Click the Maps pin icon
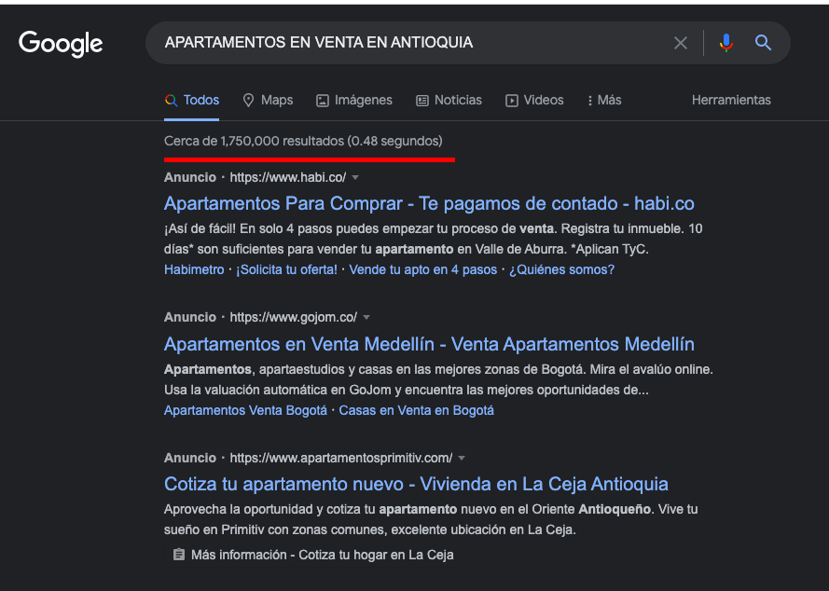The image size is (829, 591). tap(248, 100)
